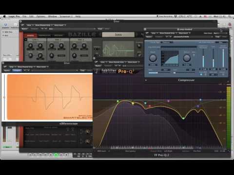Click Bypass in the Bazille window
The height and width of the screenshot is (175, 234).
(25, 29)
